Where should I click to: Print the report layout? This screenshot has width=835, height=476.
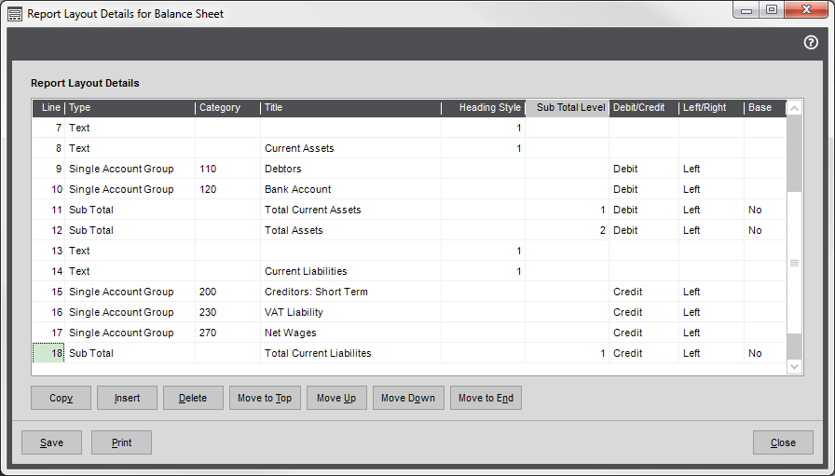coord(121,442)
